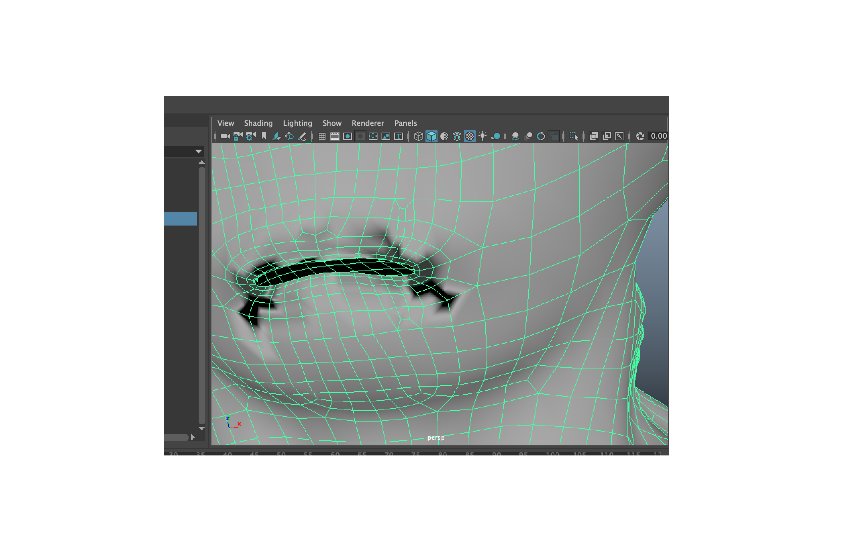
Task: Open the Panels menu
Action: tap(405, 123)
